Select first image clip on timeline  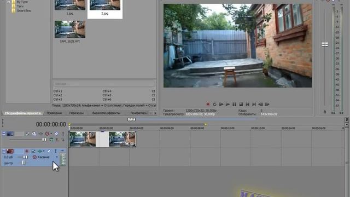click(83, 139)
